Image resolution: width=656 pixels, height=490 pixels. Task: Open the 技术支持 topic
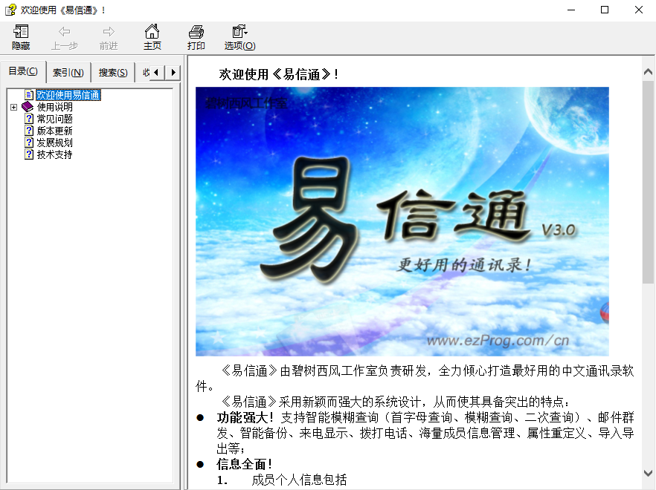[55, 154]
